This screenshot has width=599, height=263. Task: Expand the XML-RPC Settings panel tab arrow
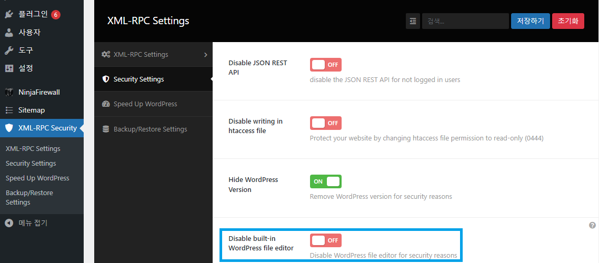pos(205,54)
